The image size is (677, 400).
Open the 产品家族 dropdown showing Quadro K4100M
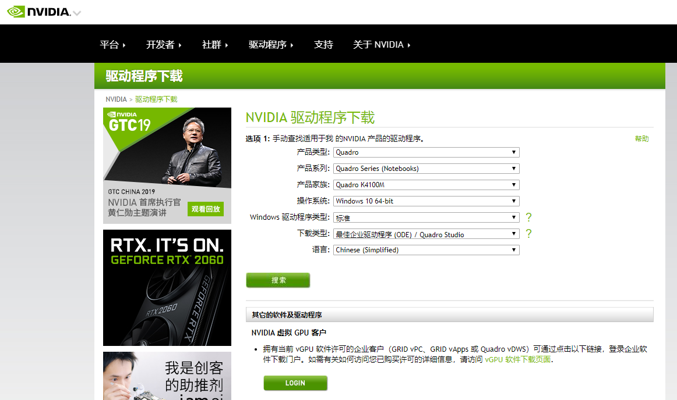[426, 185]
